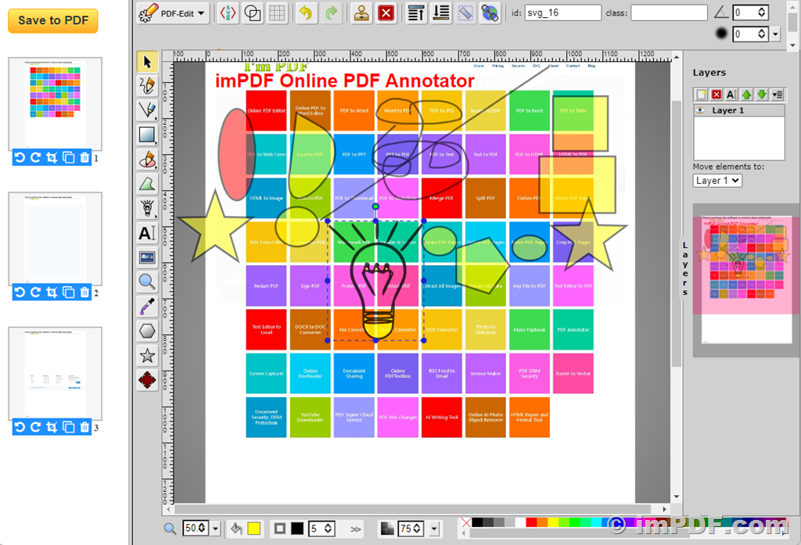The image size is (801, 545).
Task: Move layer down with green arrow
Action: point(762,95)
